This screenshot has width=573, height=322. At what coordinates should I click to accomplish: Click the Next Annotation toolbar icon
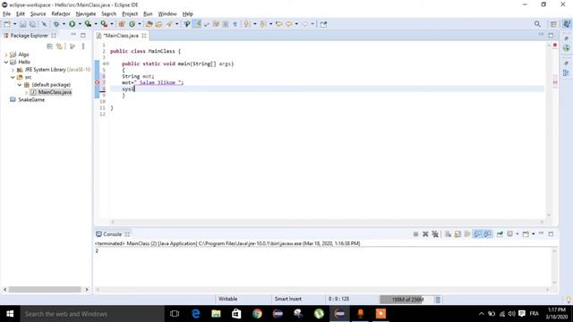[x=247, y=24]
